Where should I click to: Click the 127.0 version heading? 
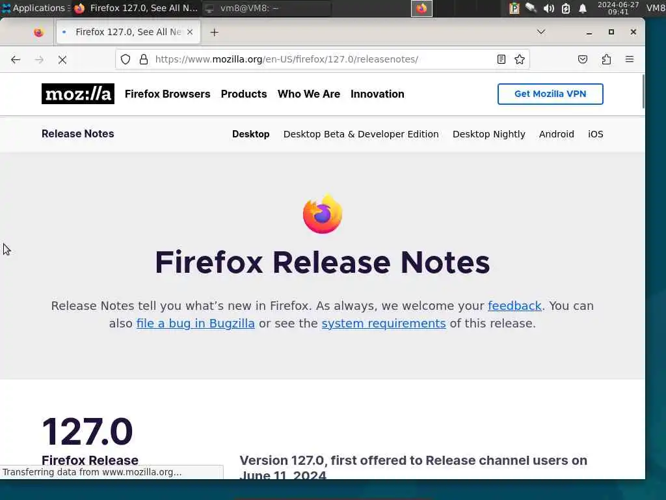88,431
